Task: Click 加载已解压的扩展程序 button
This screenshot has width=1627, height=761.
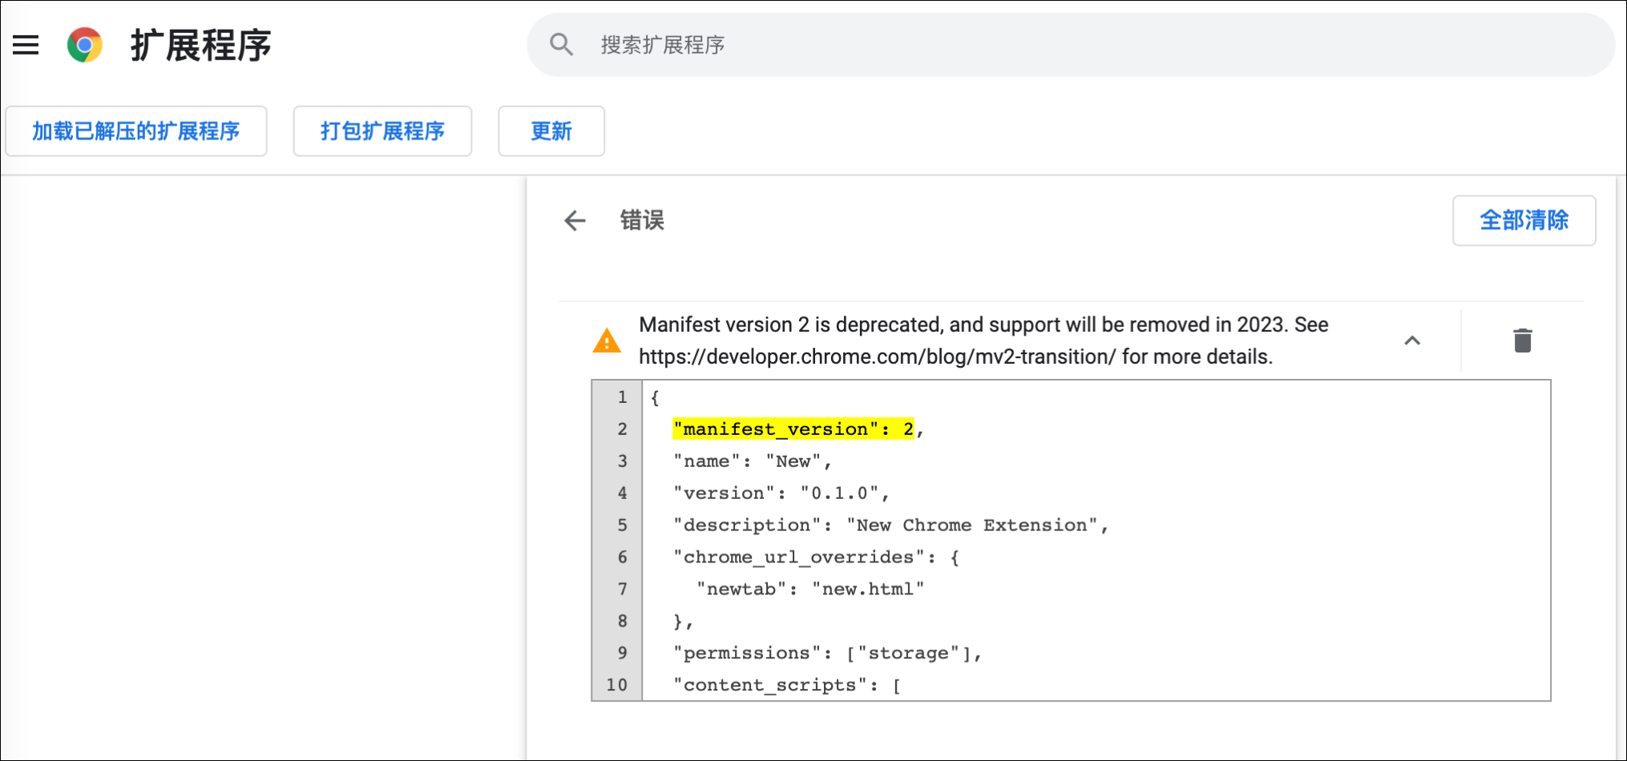Action: [x=135, y=131]
